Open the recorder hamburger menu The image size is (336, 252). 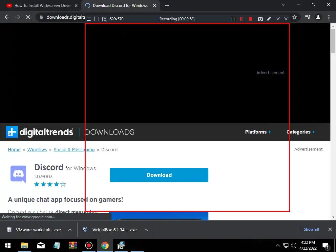click(89, 19)
